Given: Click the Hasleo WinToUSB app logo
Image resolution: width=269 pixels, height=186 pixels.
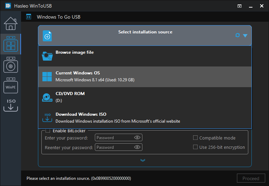Looking at the screenshot, I should coord(8,6).
